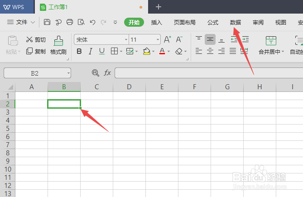Apply cell borders icon
Viewport: 303px width, 197px height.
click(114, 51)
